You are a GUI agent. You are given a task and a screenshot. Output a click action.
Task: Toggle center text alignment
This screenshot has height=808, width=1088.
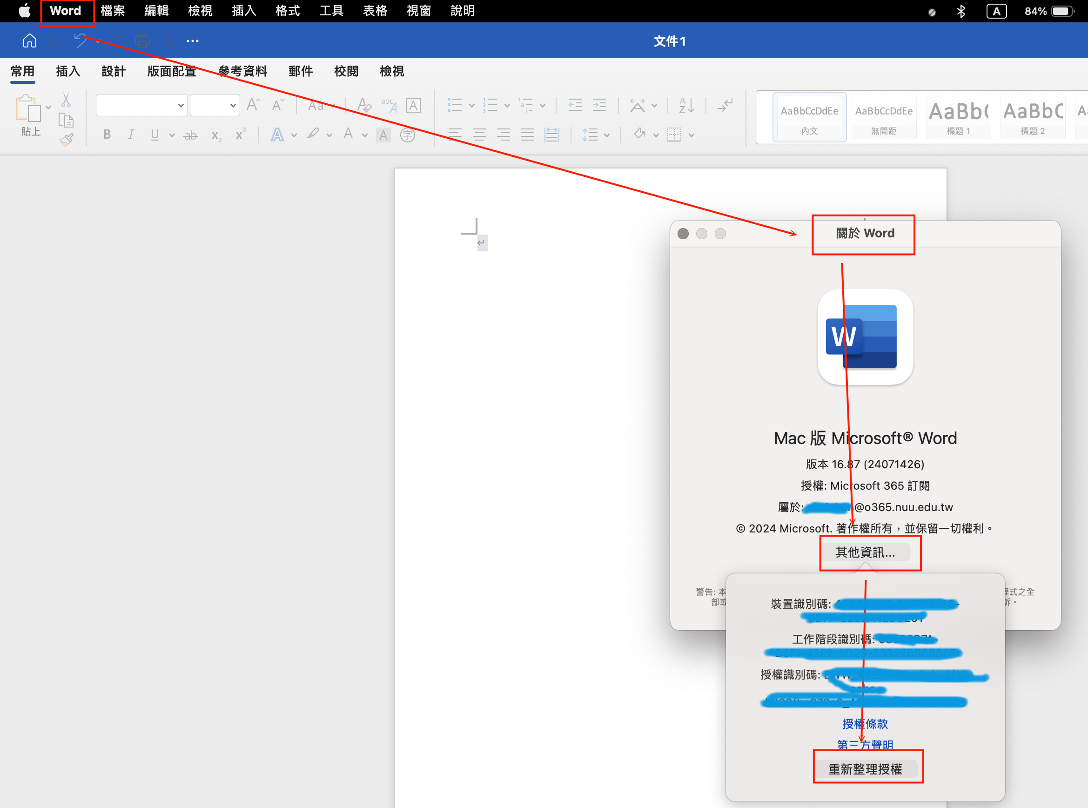click(479, 135)
